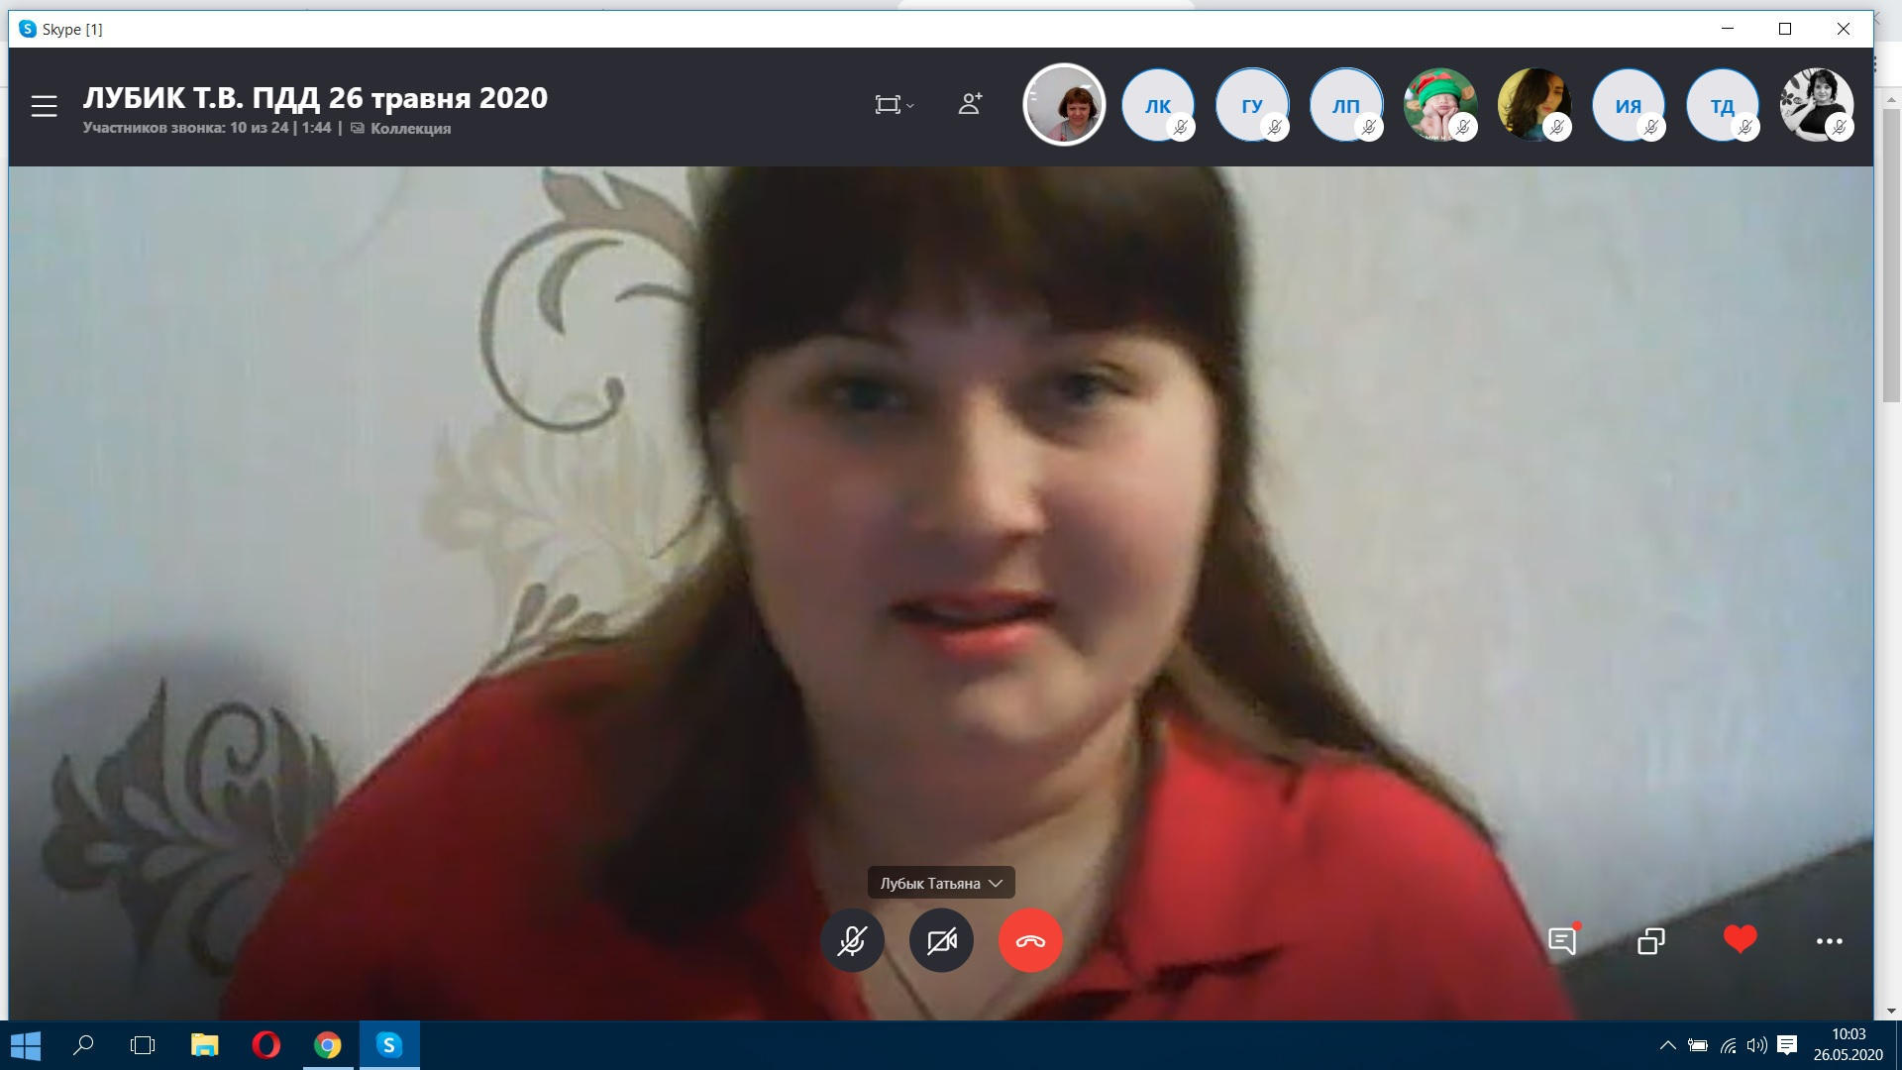Toggle the microphone mute button
The height and width of the screenshot is (1070, 1902).
852,940
